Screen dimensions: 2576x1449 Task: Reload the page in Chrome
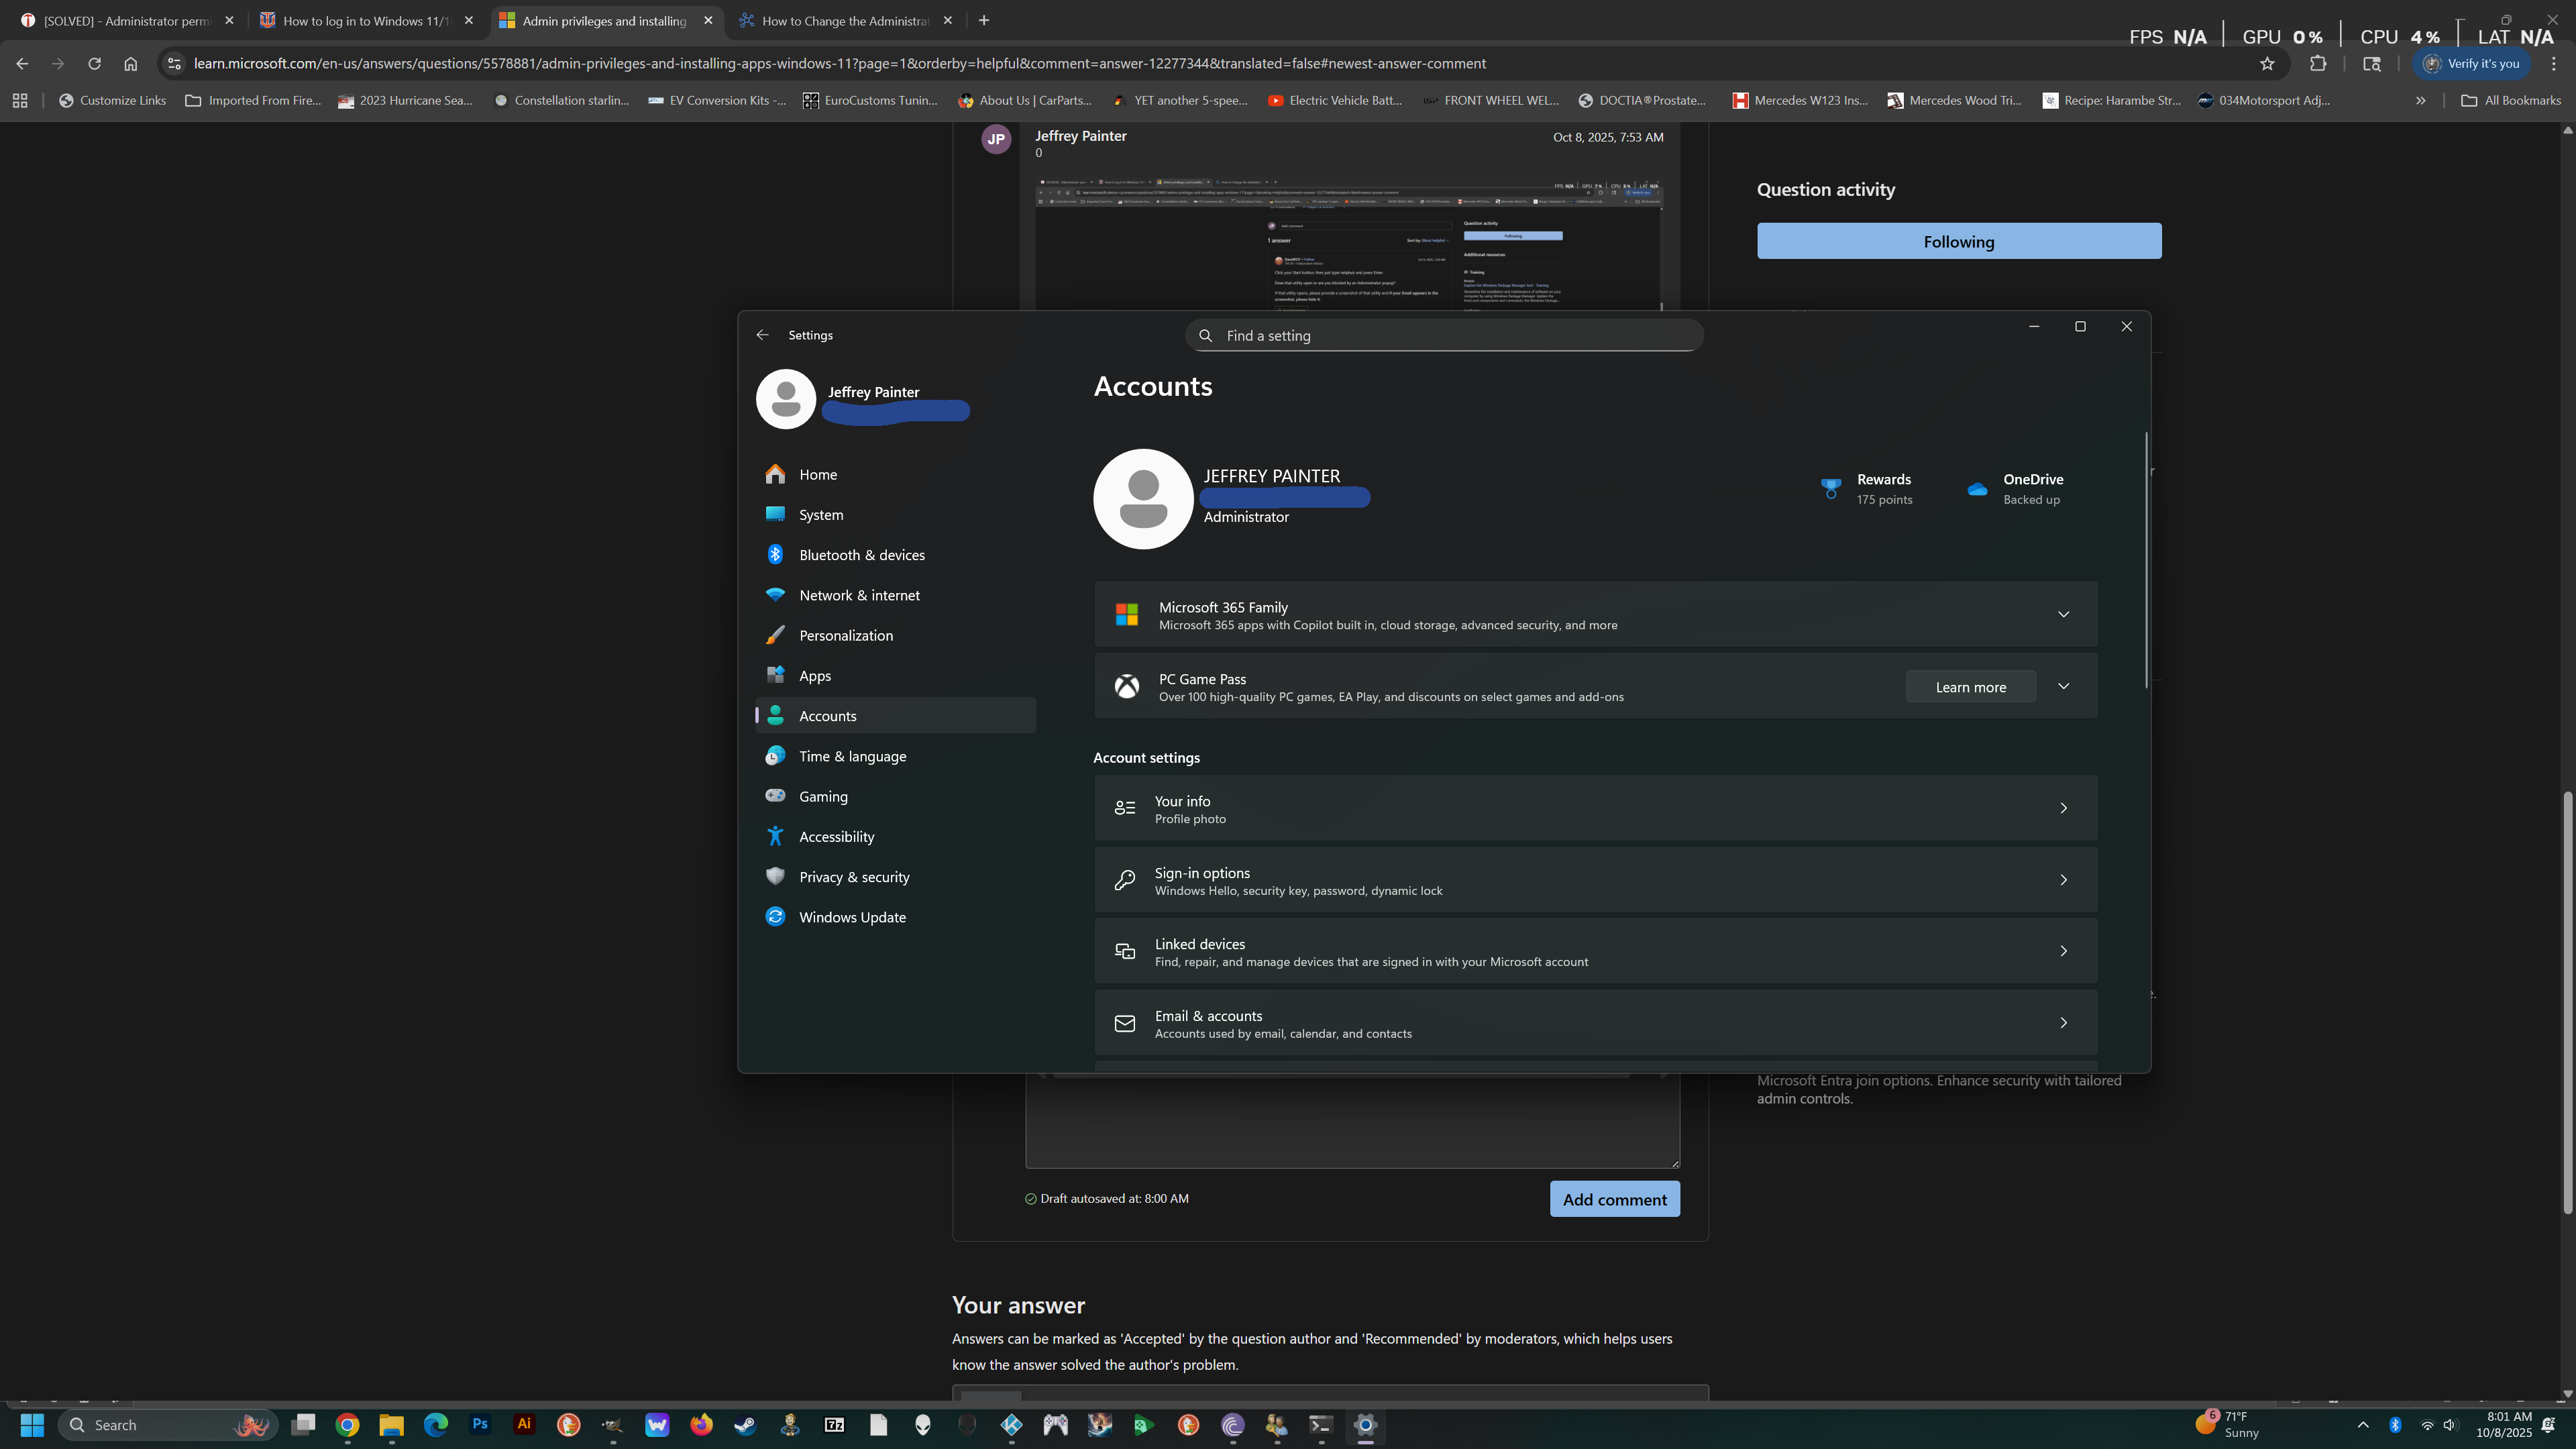(94, 64)
